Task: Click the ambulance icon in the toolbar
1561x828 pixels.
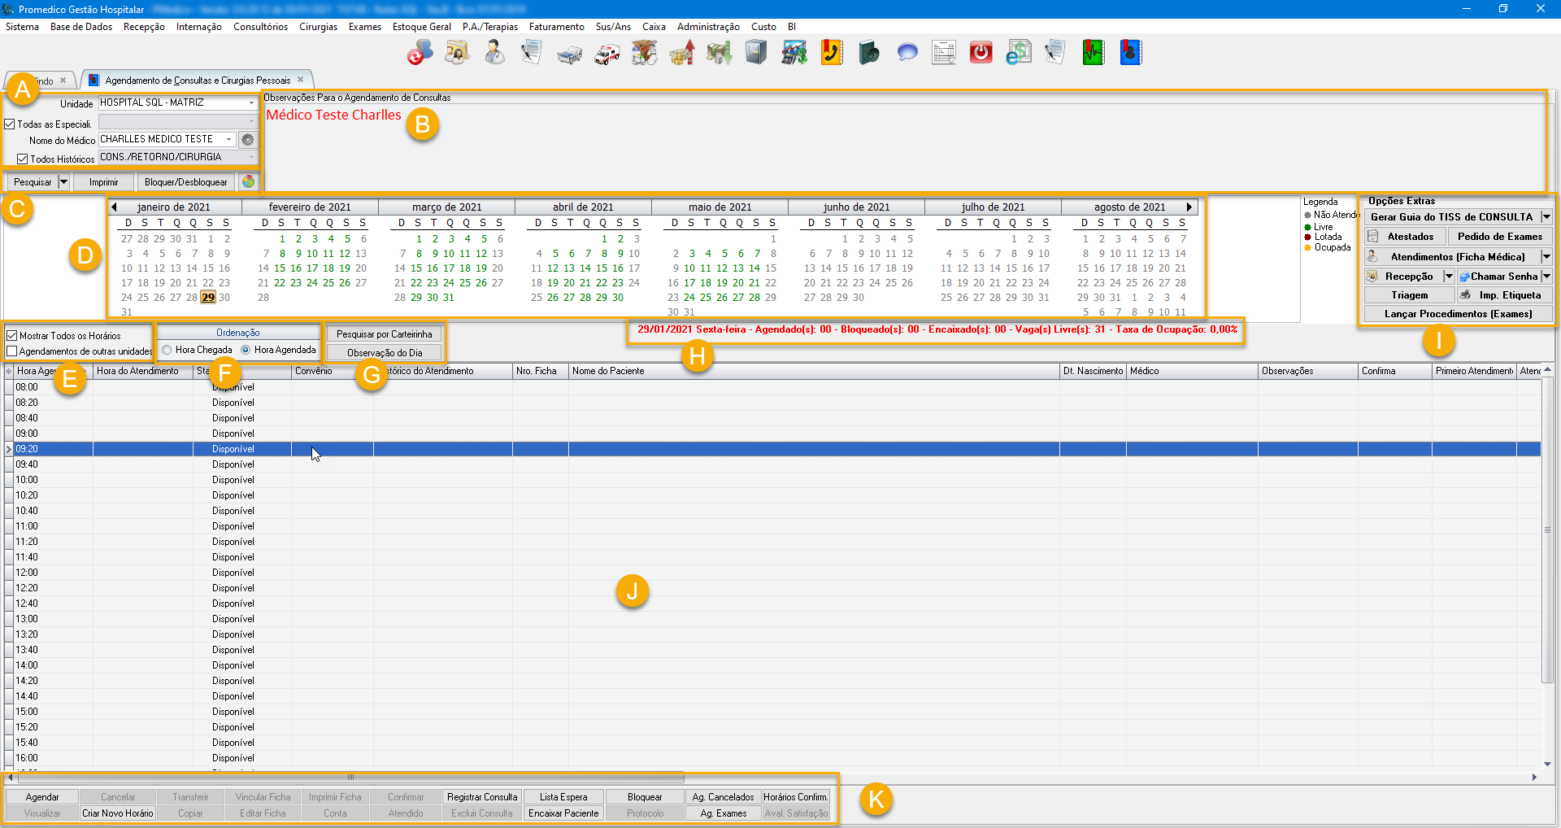Action: click(607, 54)
